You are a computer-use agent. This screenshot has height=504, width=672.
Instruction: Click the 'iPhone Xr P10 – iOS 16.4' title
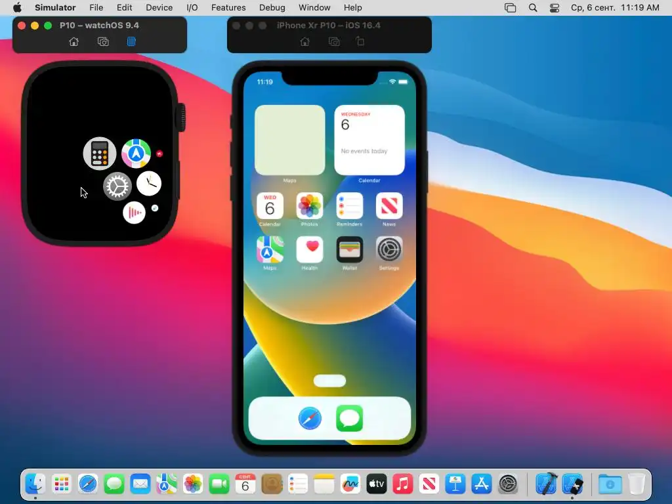pos(328,26)
